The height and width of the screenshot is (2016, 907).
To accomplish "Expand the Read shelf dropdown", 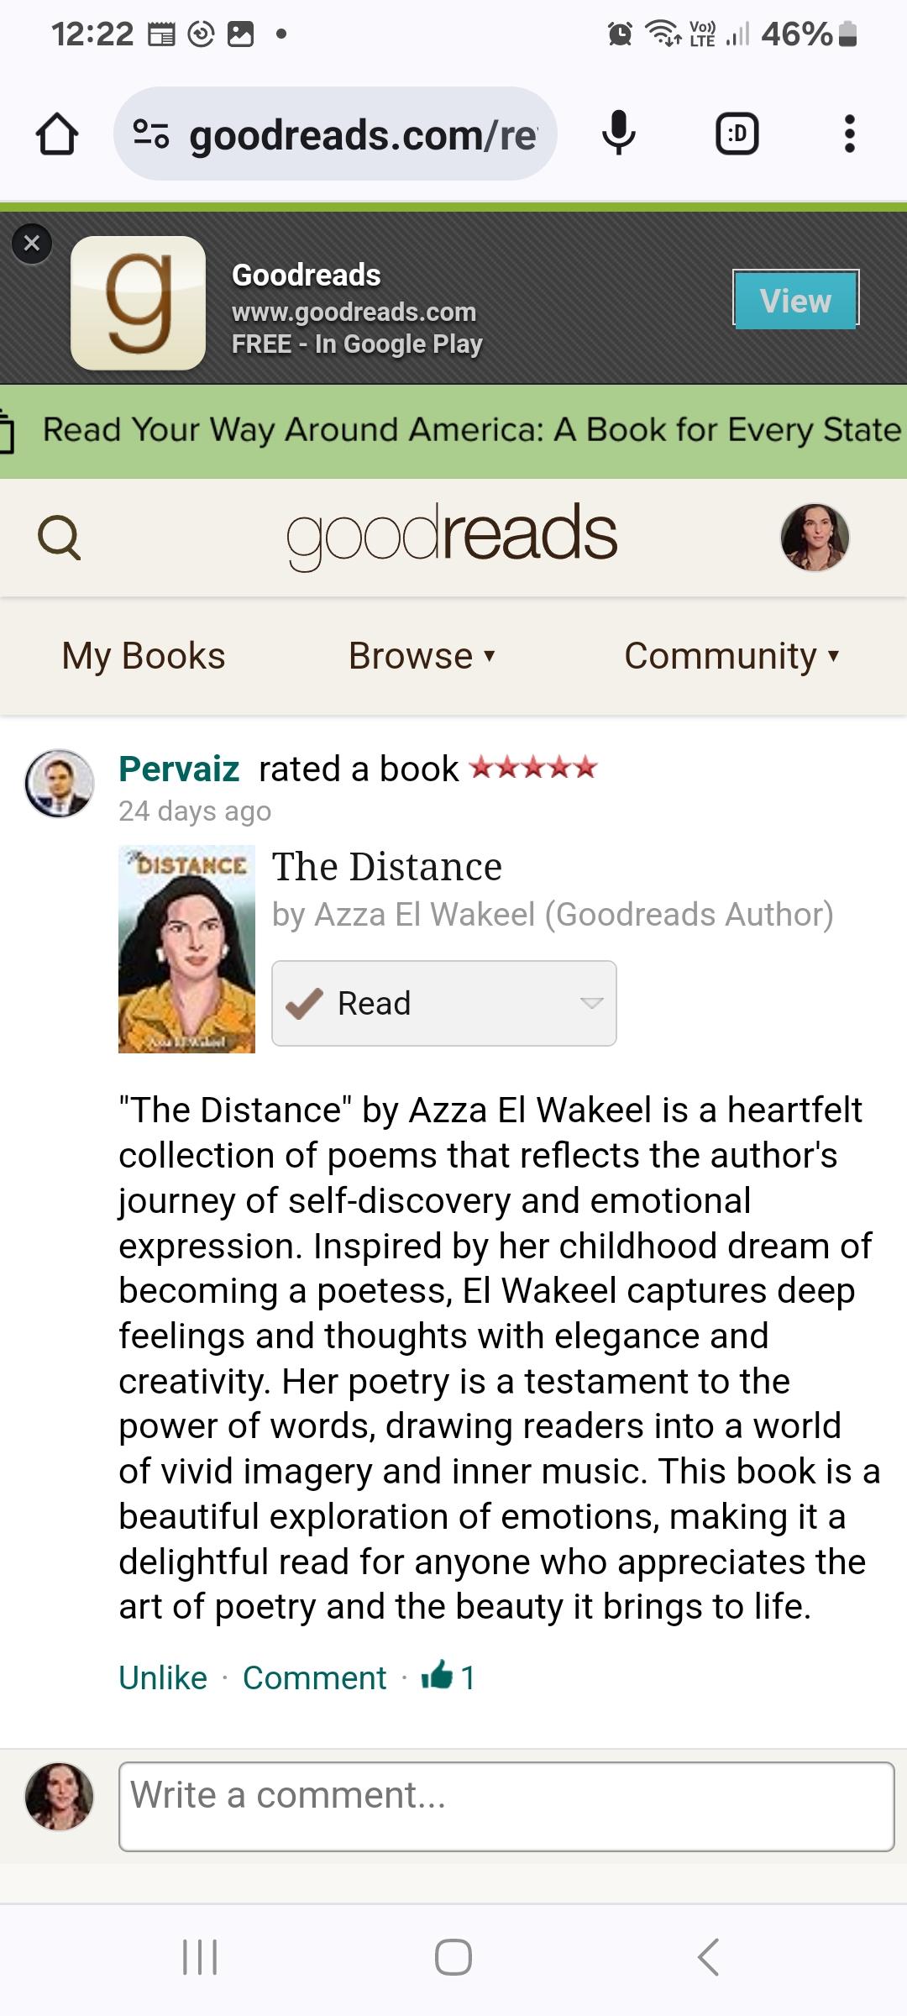I will point(591,1003).
